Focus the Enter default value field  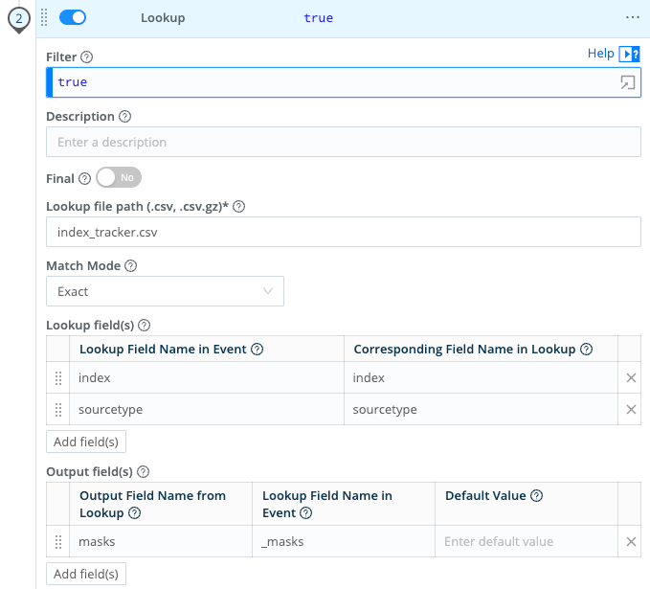point(527,541)
